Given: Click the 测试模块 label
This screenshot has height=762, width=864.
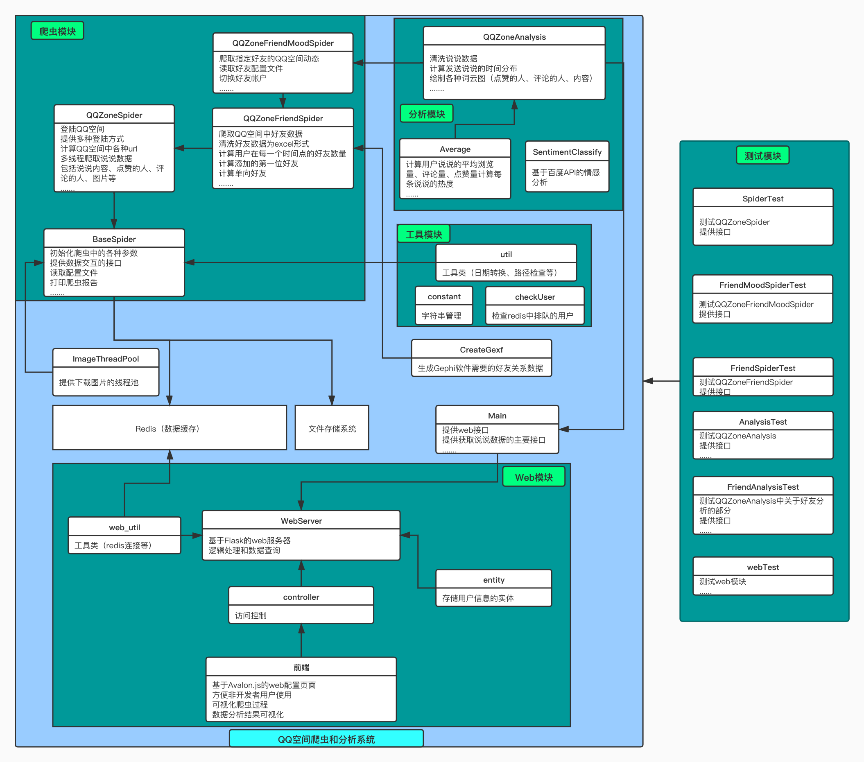Looking at the screenshot, I should [x=762, y=156].
